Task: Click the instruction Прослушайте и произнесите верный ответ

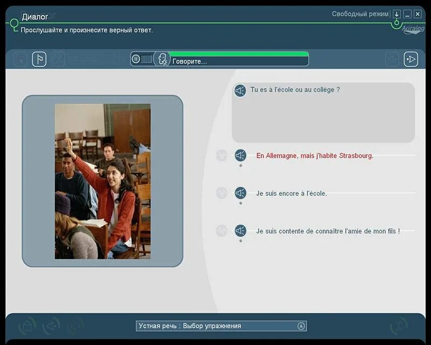Action: point(87,30)
